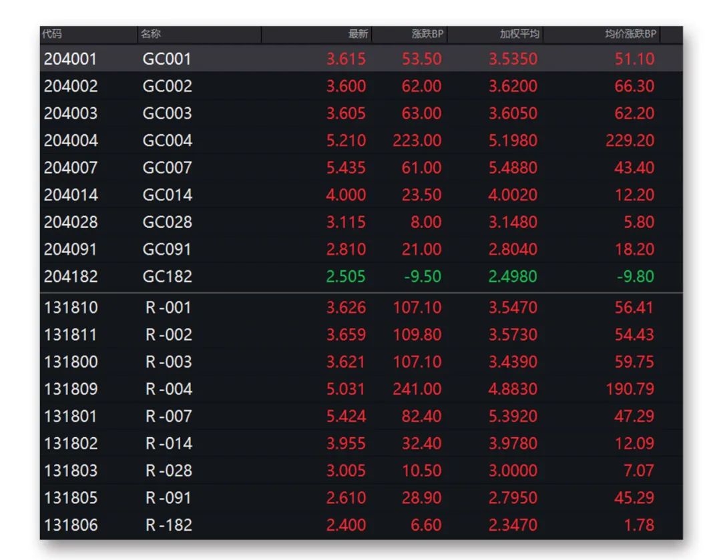Click the R-014 name

pyautogui.click(x=168, y=443)
